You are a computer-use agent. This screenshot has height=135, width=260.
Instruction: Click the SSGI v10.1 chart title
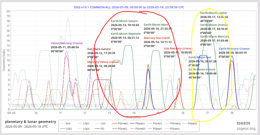pos(129,7)
